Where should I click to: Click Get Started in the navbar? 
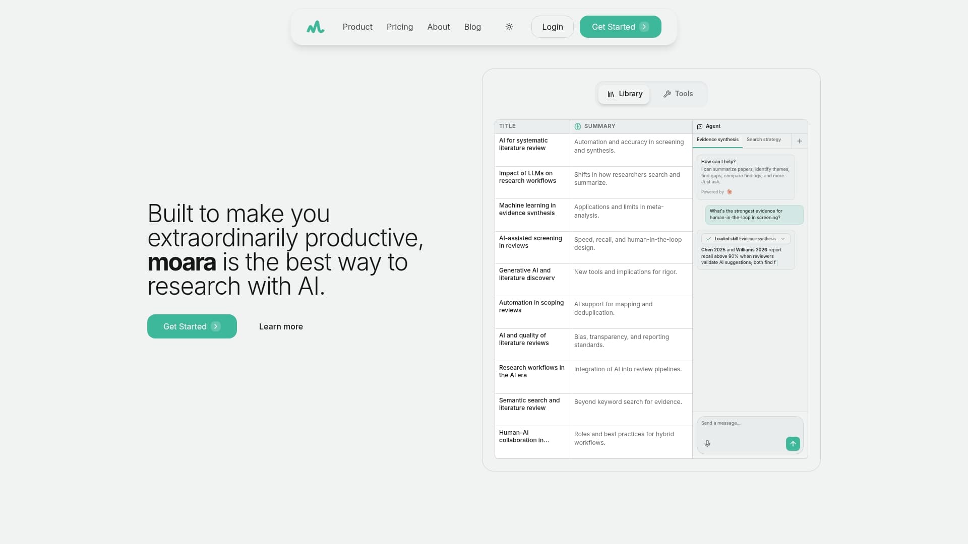(620, 27)
